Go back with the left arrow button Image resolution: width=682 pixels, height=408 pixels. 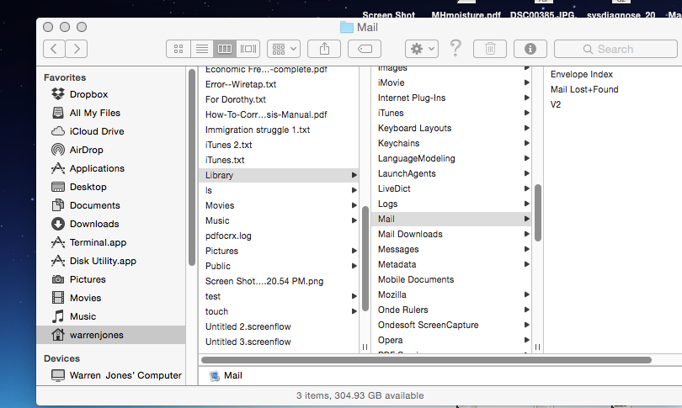click(55, 49)
